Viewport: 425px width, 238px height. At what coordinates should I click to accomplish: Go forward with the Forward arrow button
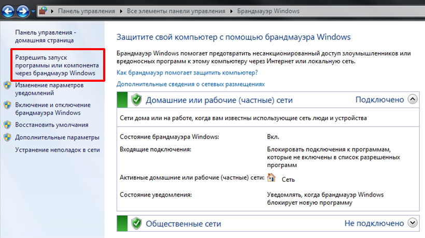coord(22,11)
